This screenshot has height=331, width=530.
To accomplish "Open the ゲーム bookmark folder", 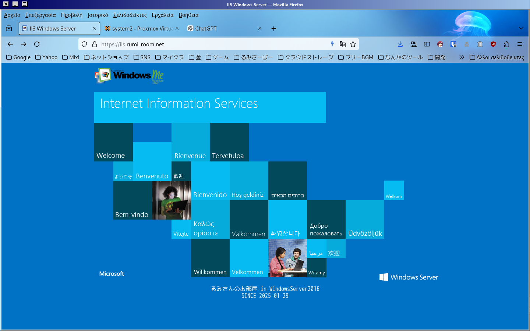I will click(217, 57).
